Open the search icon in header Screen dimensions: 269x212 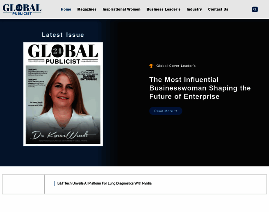(255, 10)
